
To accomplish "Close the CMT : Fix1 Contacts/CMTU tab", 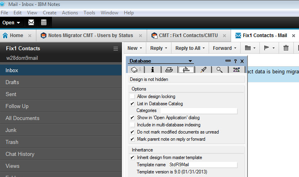I will (x=224, y=35).
